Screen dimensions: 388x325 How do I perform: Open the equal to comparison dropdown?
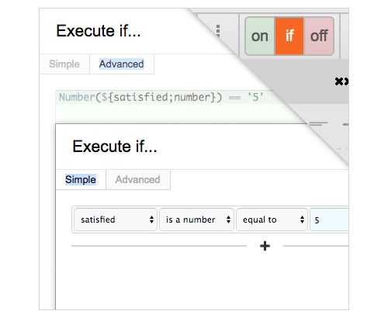pos(272,220)
